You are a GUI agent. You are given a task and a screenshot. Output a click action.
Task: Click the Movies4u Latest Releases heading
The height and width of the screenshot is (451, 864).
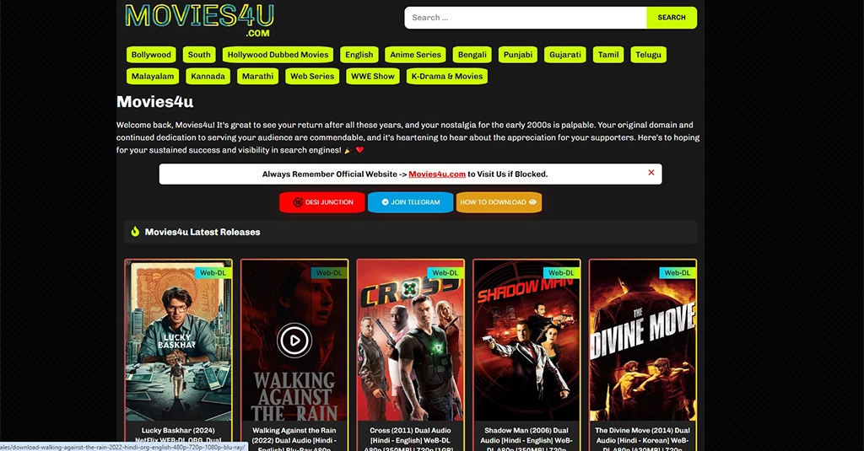coord(202,232)
